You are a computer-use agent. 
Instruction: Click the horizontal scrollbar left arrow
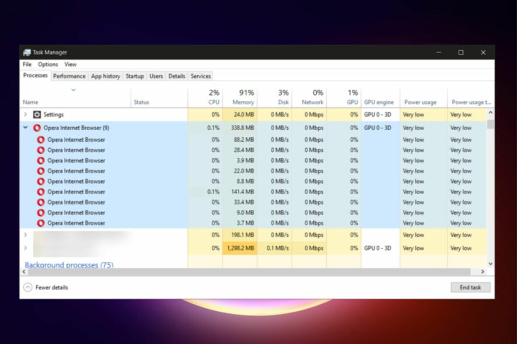point(24,272)
